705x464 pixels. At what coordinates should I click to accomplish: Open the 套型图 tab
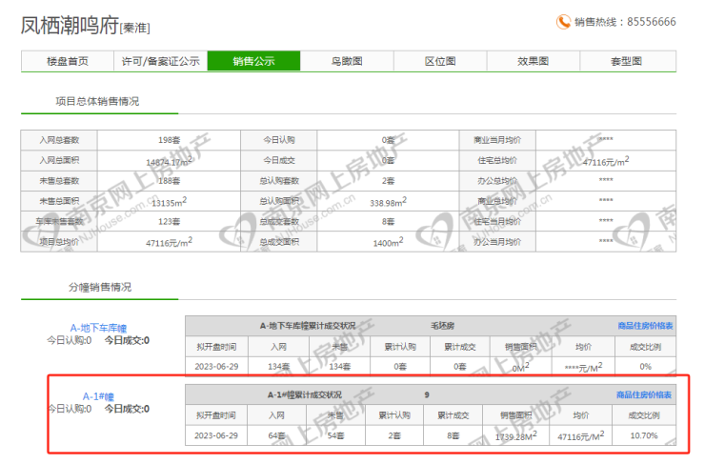[x=626, y=61]
